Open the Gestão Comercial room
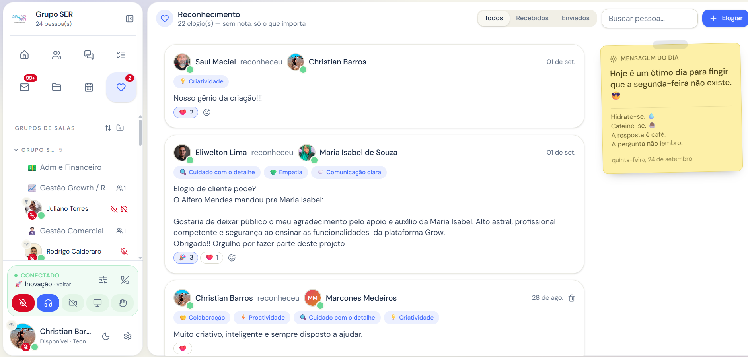748x357 pixels. (72, 231)
